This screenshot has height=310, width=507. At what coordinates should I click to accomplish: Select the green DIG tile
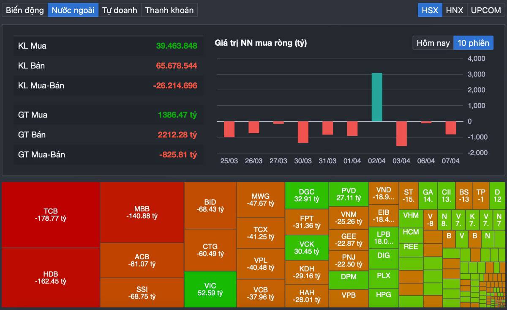tap(384, 259)
